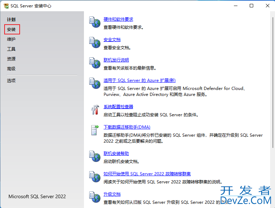Click the 阅读关于如何开始使用 故障转移群集的说明 text
The height and width of the screenshot is (208, 275).
(x=163, y=182)
